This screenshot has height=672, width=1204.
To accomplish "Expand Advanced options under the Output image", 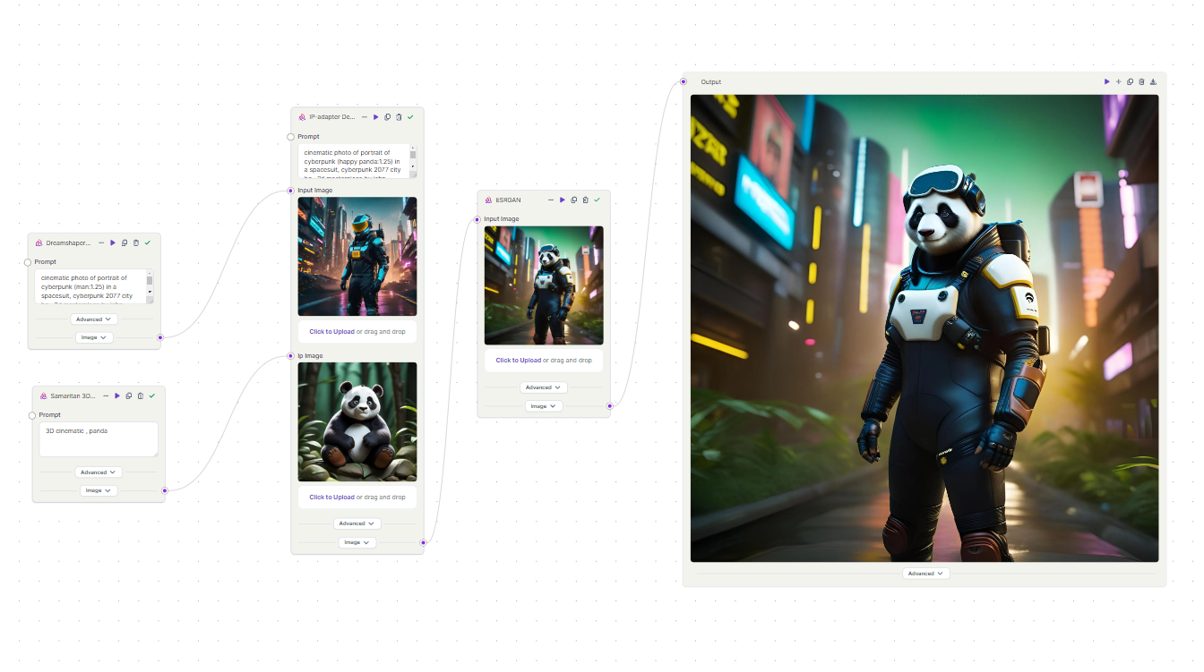I will click(x=926, y=574).
